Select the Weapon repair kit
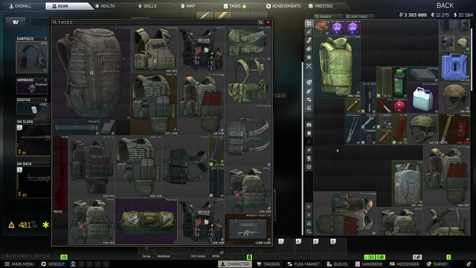The height and width of the screenshot is (268, 476). [x=248, y=229]
